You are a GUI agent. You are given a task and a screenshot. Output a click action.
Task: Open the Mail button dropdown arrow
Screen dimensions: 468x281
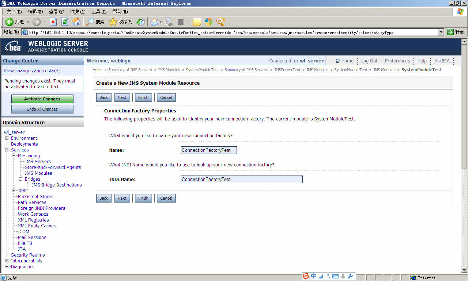tap(161, 22)
